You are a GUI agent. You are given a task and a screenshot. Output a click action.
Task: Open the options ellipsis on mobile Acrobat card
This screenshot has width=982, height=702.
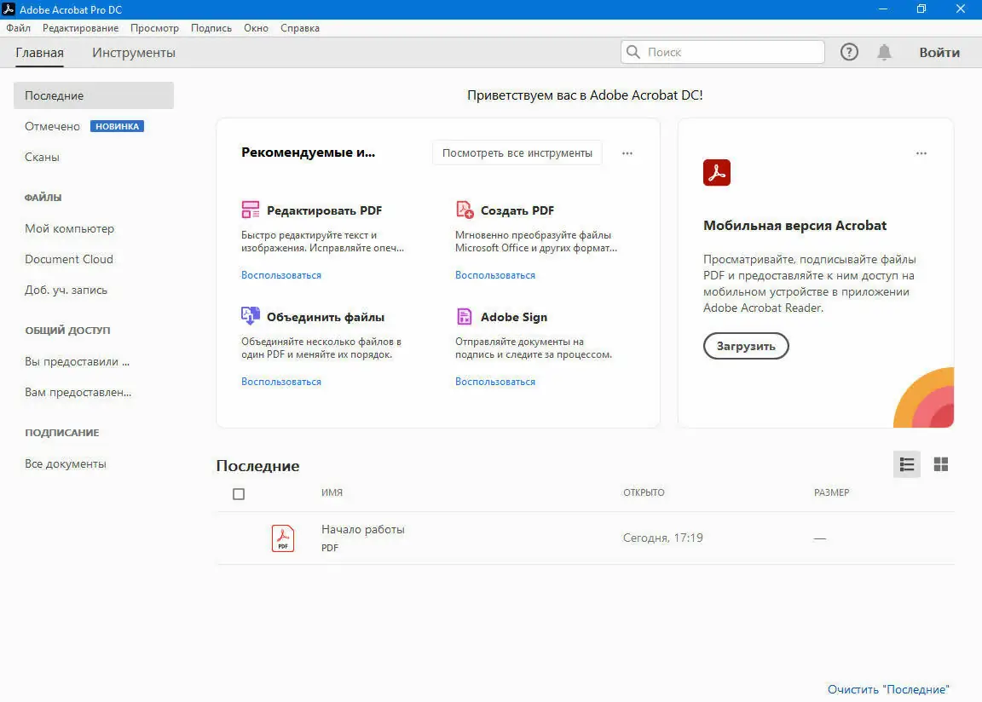click(921, 153)
